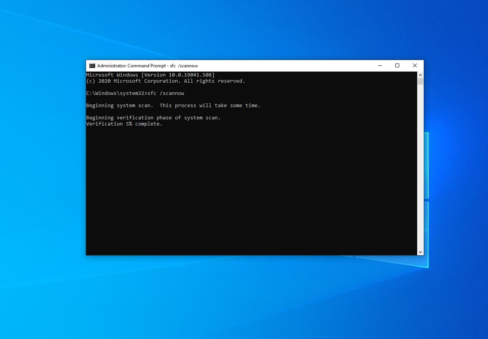Minimize the Command Prompt window
The height and width of the screenshot is (339, 488).
tap(379, 65)
